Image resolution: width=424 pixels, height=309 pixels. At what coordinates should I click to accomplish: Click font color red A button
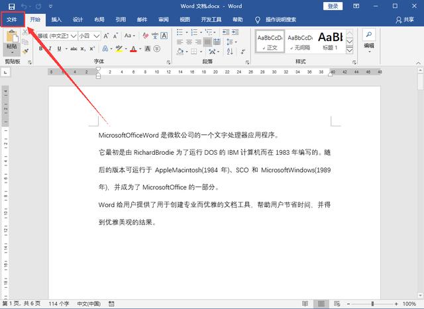pyautogui.click(x=133, y=48)
